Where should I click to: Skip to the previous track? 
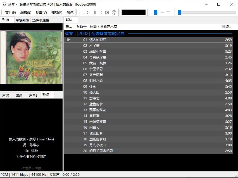[x=101, y=13]
